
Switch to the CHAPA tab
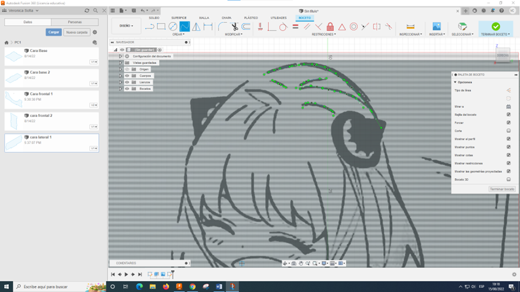pyautogui.click(x=227, y=18)
